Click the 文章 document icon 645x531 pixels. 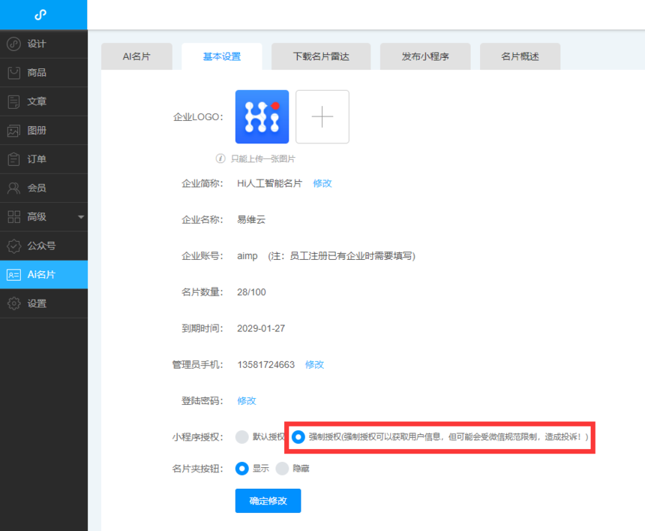click(x=13, y=101)
